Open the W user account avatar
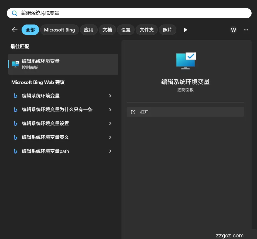This screenshot has height=239, width=257. pos(233,30)
